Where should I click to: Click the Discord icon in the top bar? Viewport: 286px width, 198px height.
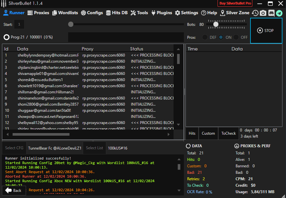pos(271,13)
